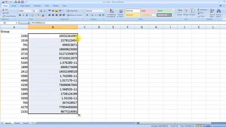Switch to the Insert tab
226x127 pixels.
[x=14, y=6]
